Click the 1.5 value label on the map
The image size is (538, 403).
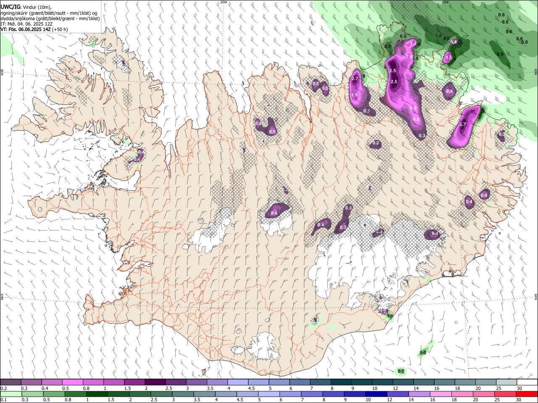coord(354,95)
